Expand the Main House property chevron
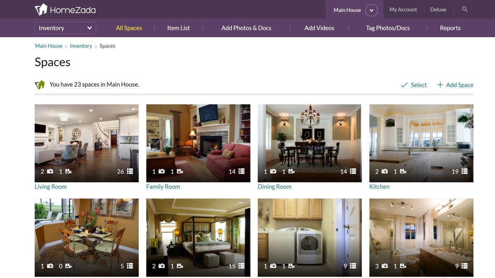Image resolution: width=495 pixels, height=278 pixels. pos(371,10)
